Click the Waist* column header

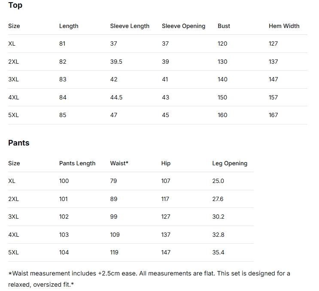(x=119, y=163)
